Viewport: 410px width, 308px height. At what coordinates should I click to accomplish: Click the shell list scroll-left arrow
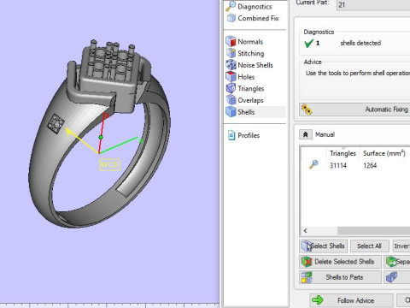[x=305, y=230]
